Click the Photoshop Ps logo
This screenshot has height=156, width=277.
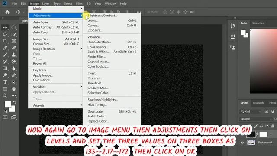pyautogui.click(x=5, y=3)
